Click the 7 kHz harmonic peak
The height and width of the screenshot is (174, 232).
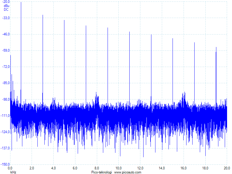coord(86,65)
